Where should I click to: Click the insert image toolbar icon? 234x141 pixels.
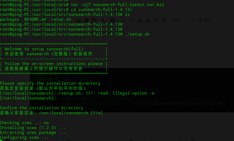coord(79,20)
